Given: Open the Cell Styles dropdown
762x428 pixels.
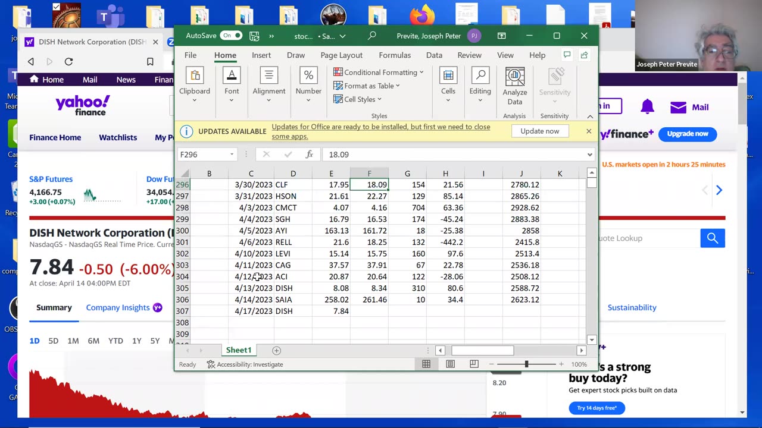Looking at the screenshot, I should pos(358,99).
